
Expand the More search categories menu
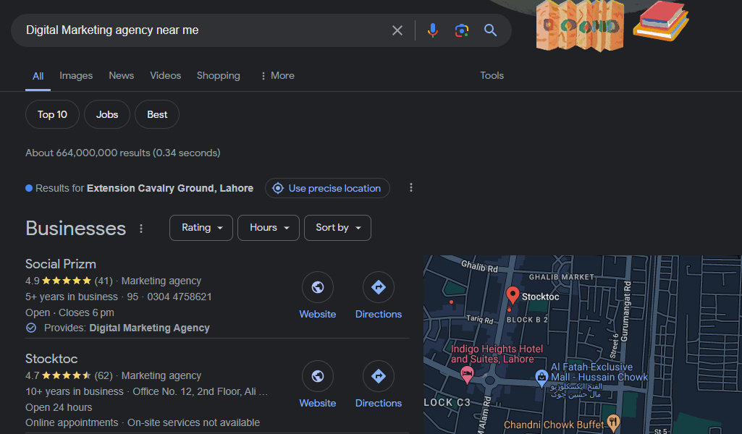tap(277, 76)
